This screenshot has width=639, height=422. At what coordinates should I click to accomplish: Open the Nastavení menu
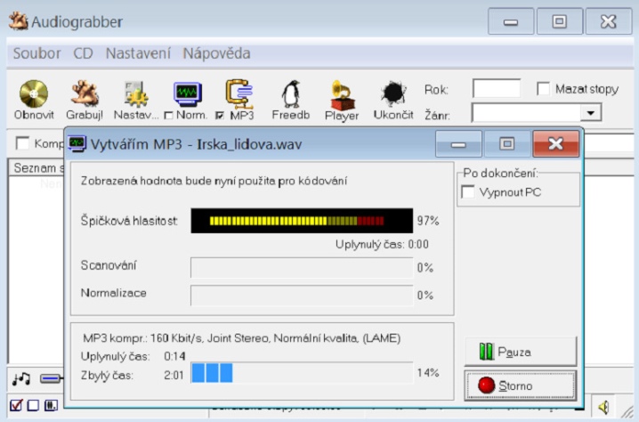[x=138, y=53]
